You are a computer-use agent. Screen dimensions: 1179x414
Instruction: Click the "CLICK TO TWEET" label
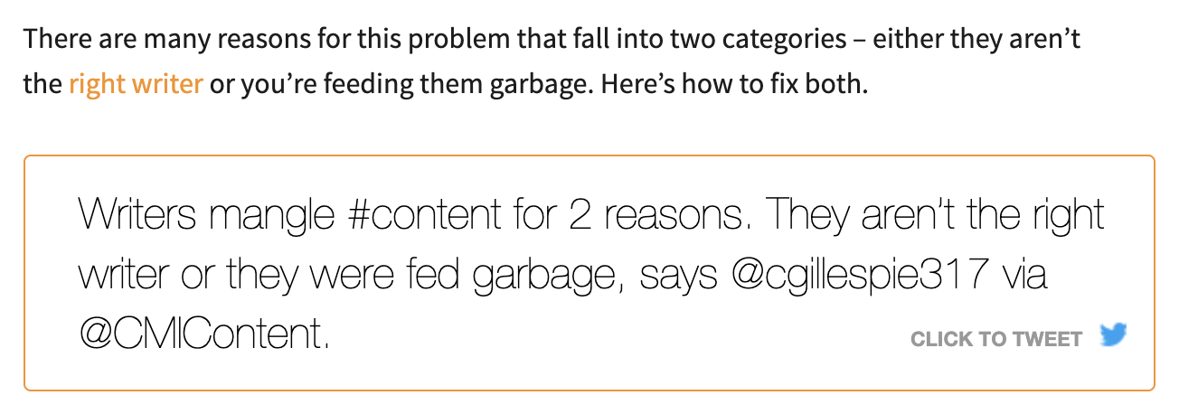[x=996, y=339]
